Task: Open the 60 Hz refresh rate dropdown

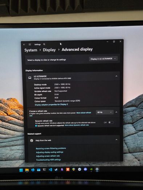Action: (x=105, y=112)
